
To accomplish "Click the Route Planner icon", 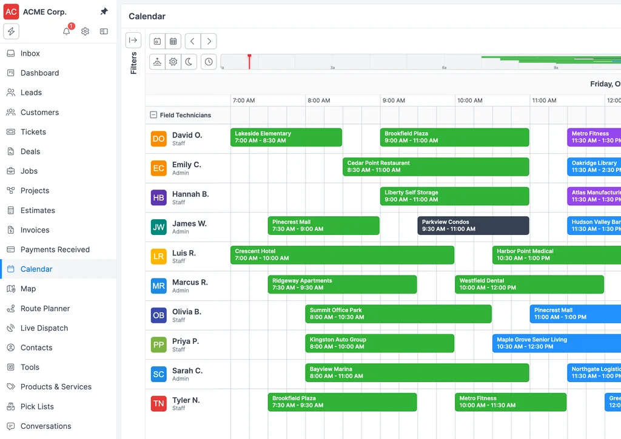I will pyautogui.click(x=11, y=308).
